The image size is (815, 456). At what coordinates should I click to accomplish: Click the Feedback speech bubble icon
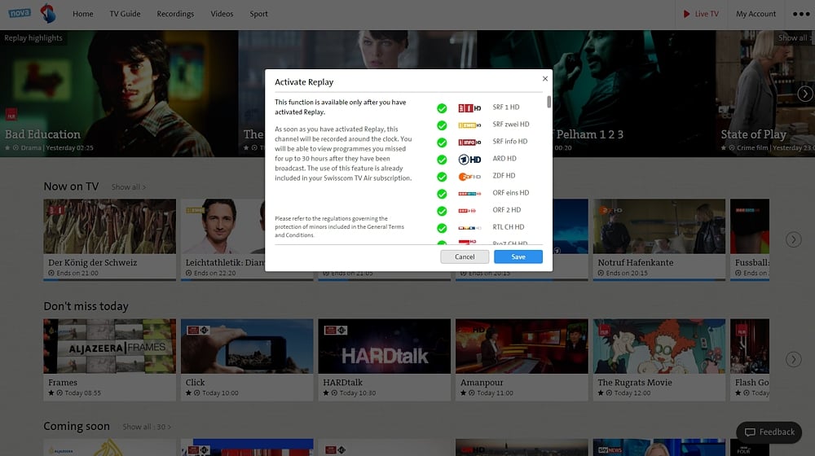(750, 432)
